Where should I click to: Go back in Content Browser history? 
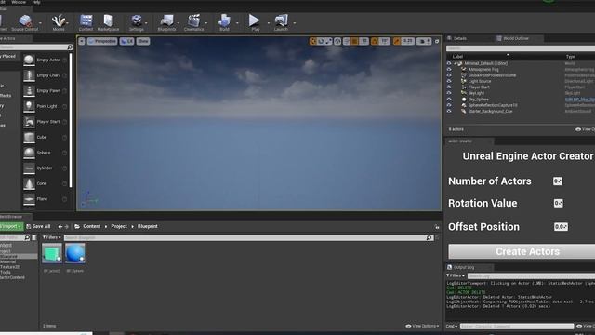click(59, 227)
